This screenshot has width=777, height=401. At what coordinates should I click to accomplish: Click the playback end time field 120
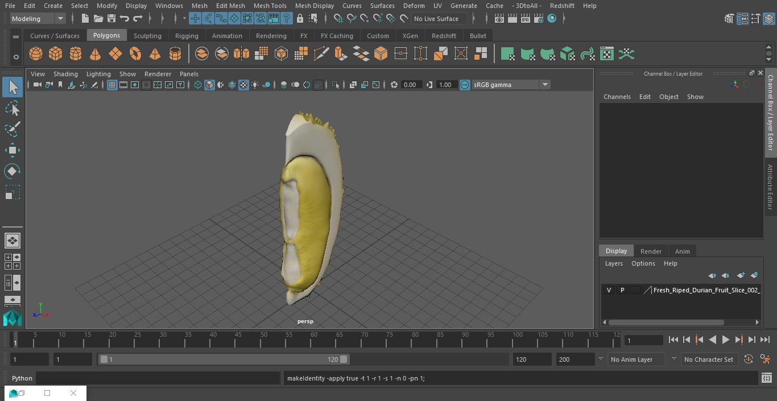click(x=532, y=359)
